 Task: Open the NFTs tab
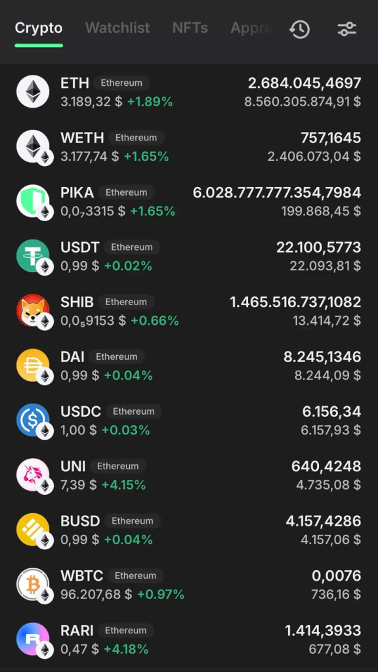point(190,28)
